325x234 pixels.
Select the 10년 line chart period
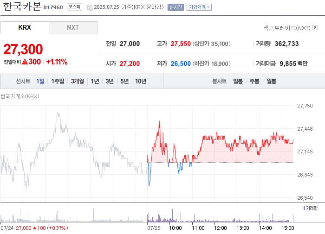[x=141, y=81]
